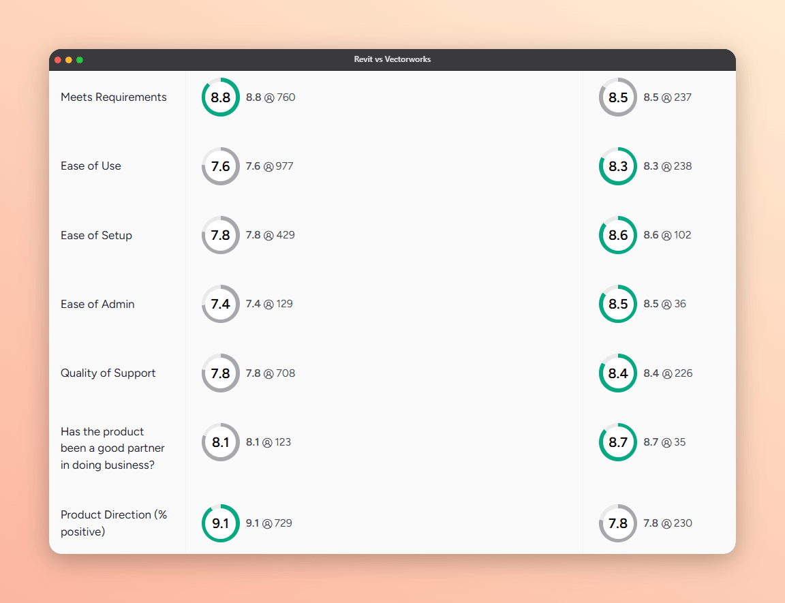This screenshot has width=785, height=603.
Task: Close window with the red button
Action: point(58,60)
